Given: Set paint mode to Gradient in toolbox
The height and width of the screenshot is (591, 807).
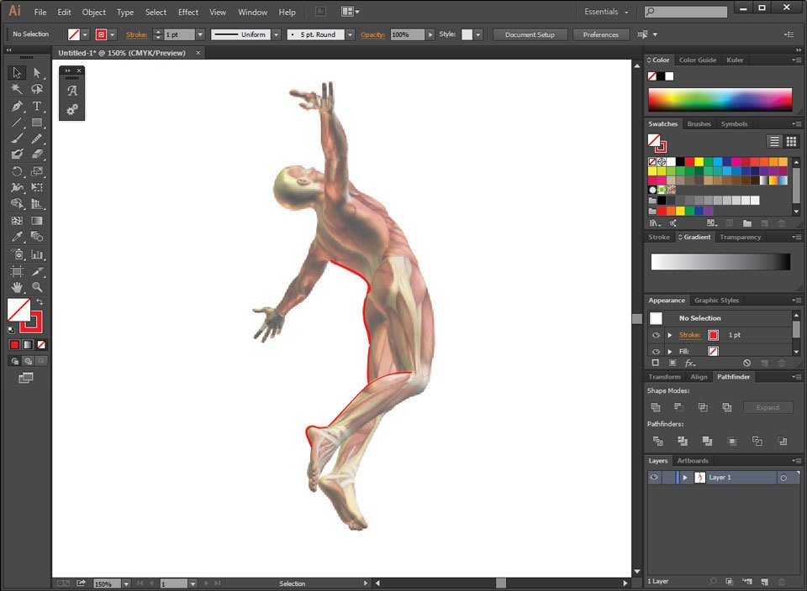Looking at the screenshot, I should [28, 345].
